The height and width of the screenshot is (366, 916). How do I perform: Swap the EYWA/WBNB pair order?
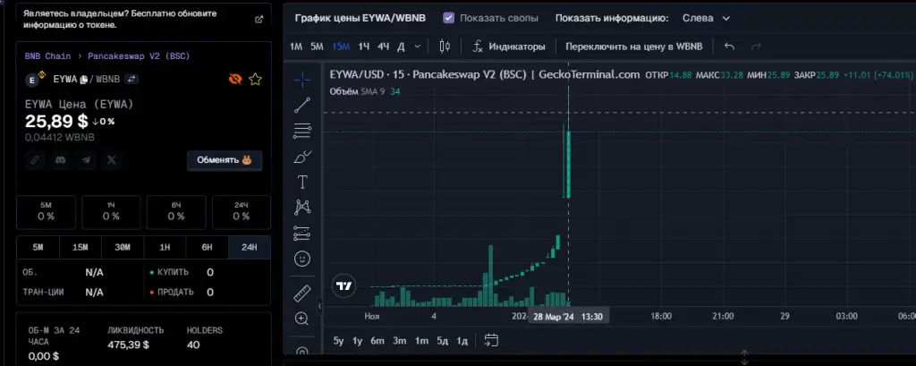point(132,79)
